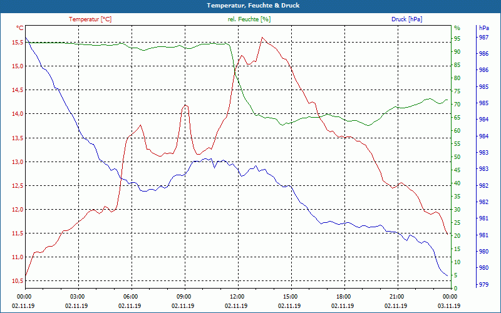Click the '75' humidity axis value

tap(457, 91)
